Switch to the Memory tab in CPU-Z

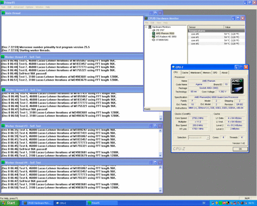[x=207, y=73]
